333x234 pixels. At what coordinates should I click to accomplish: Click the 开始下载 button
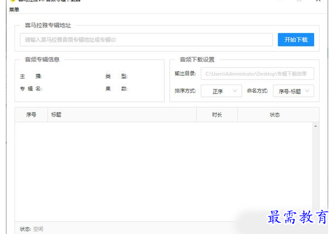(x=296, y=40)
